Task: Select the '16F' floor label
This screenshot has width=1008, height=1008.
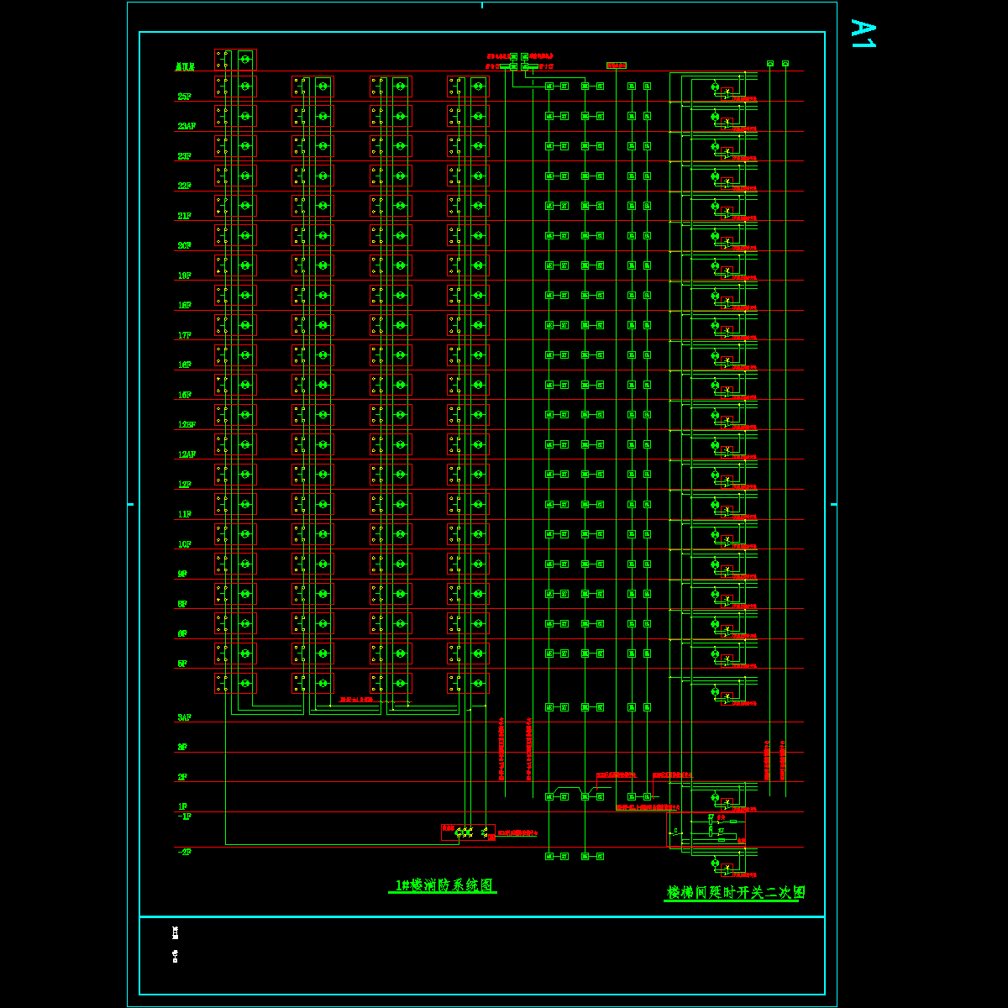Action: (x=184, y=365)
